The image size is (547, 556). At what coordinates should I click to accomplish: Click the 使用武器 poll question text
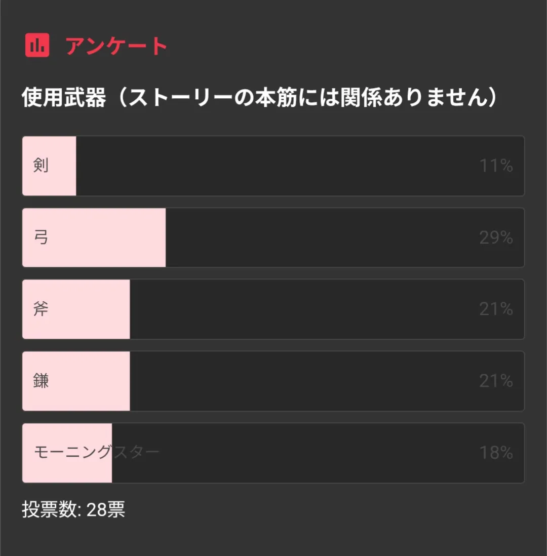coord(258,98)
